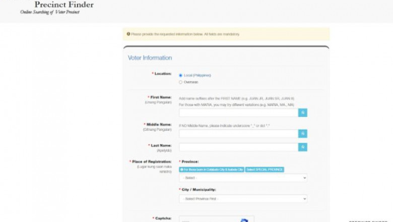The width and height of the screenshot is (393, 222).
Task: Click the Select SPECIAL PROVINCE button
Action: point(265,170)
